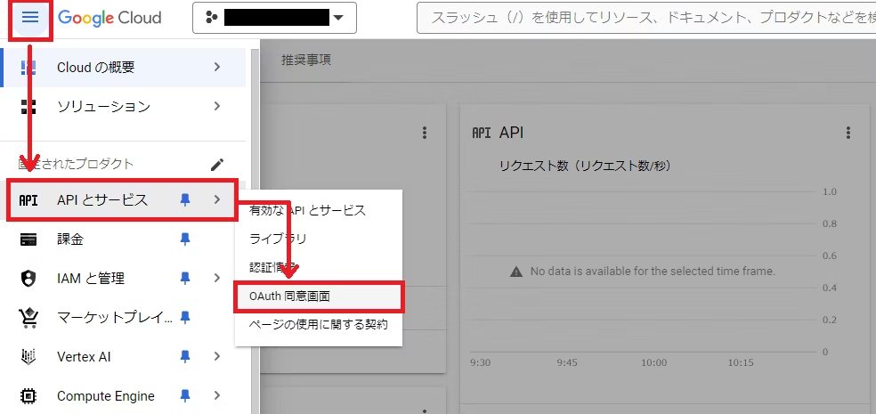876x414 pixels.
Task: Select 有効な API とサービス submenu entry
Action: (318, 211)
